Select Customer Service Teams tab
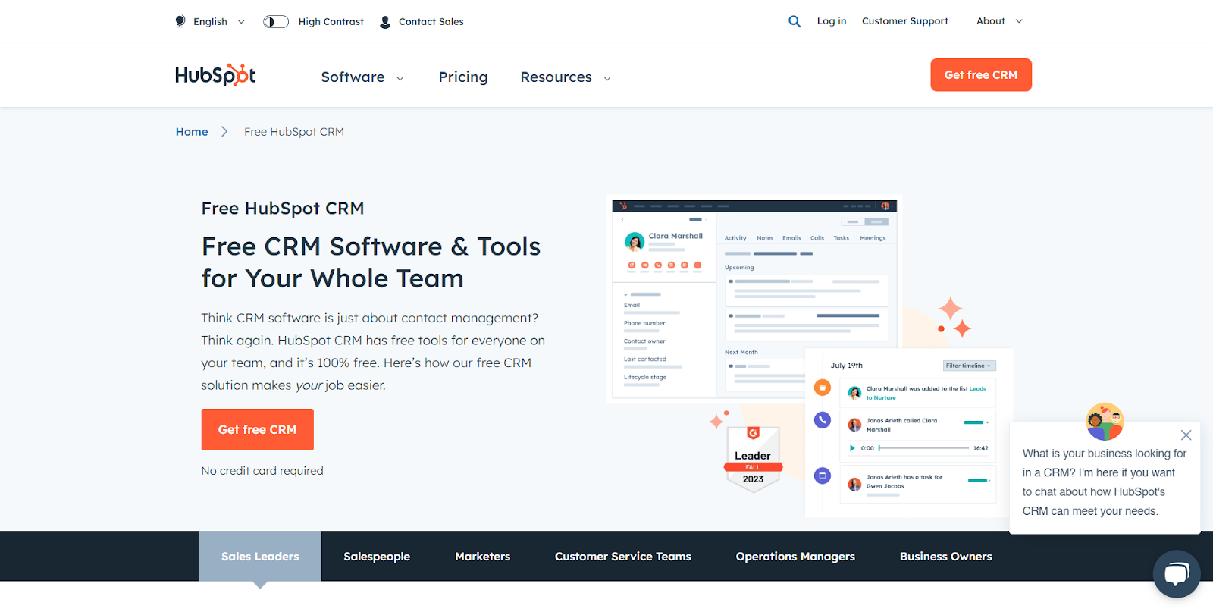The image size is (1213, 609). tap(623, 557)
